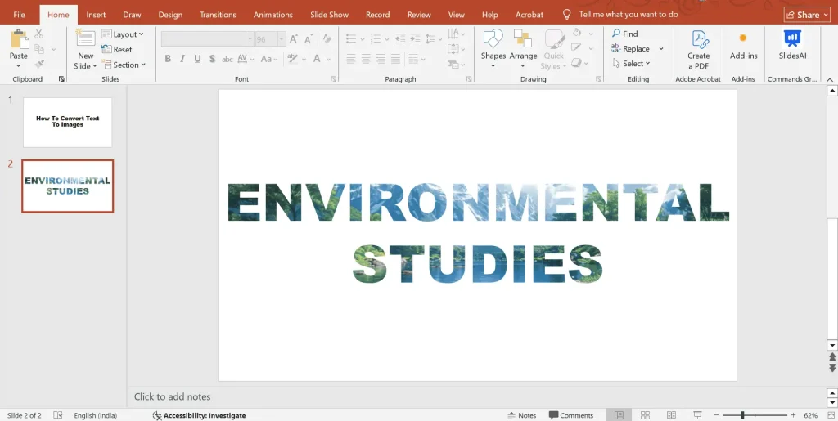Click the Paste clipboard icon
The height and width of the screenshot is (421, 838).
[20, 39]
